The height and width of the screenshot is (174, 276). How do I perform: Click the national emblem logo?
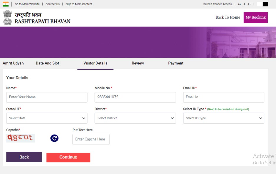tap(8, 17)
